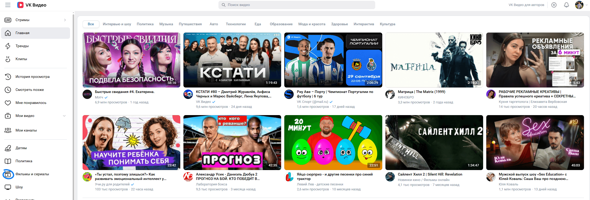Expand the Стримы submenu arrow

click(x=65, y=20)
